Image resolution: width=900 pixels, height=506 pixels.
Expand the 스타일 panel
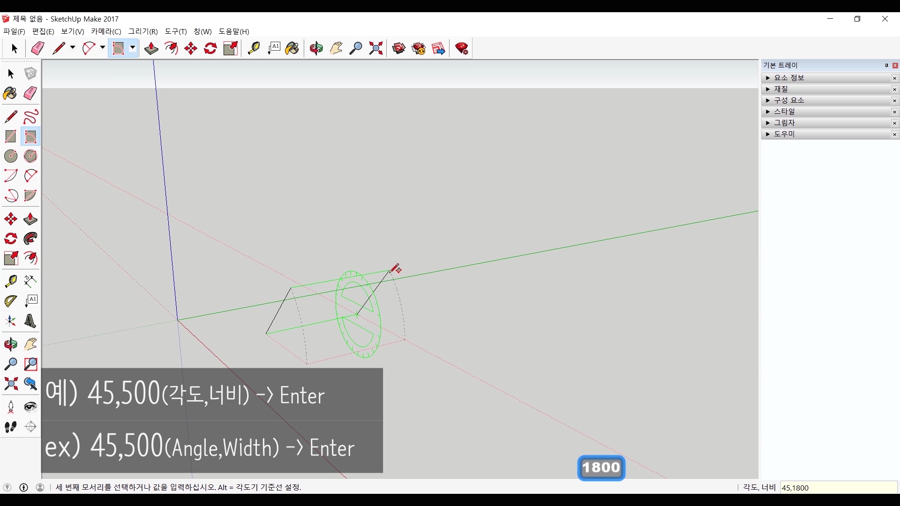point(768,112)
